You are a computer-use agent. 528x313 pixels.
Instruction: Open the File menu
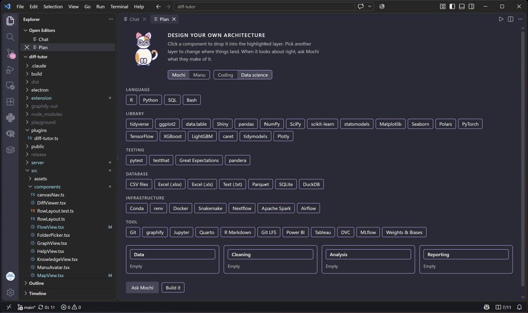[x=20, y=6]
